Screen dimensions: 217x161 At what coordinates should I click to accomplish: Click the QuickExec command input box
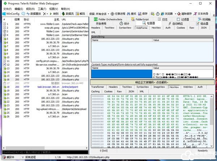(45, 152)
